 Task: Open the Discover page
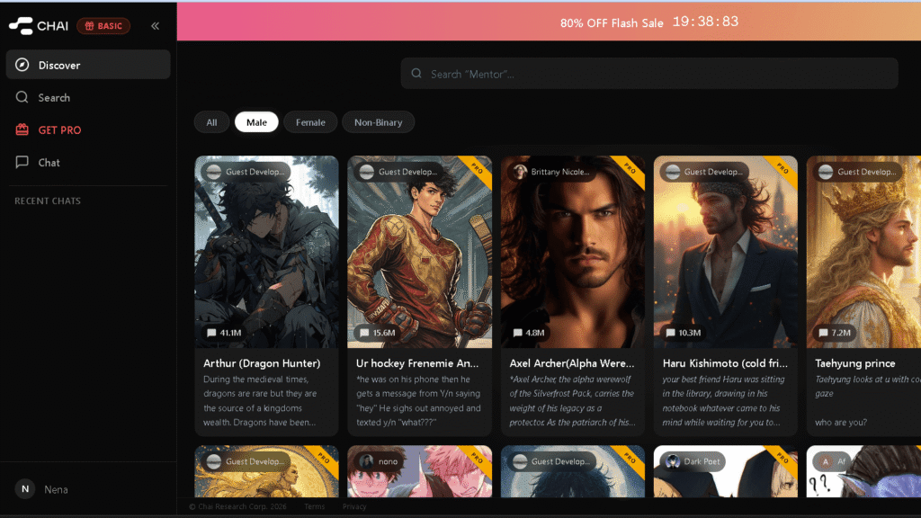(x=88, y=65)
